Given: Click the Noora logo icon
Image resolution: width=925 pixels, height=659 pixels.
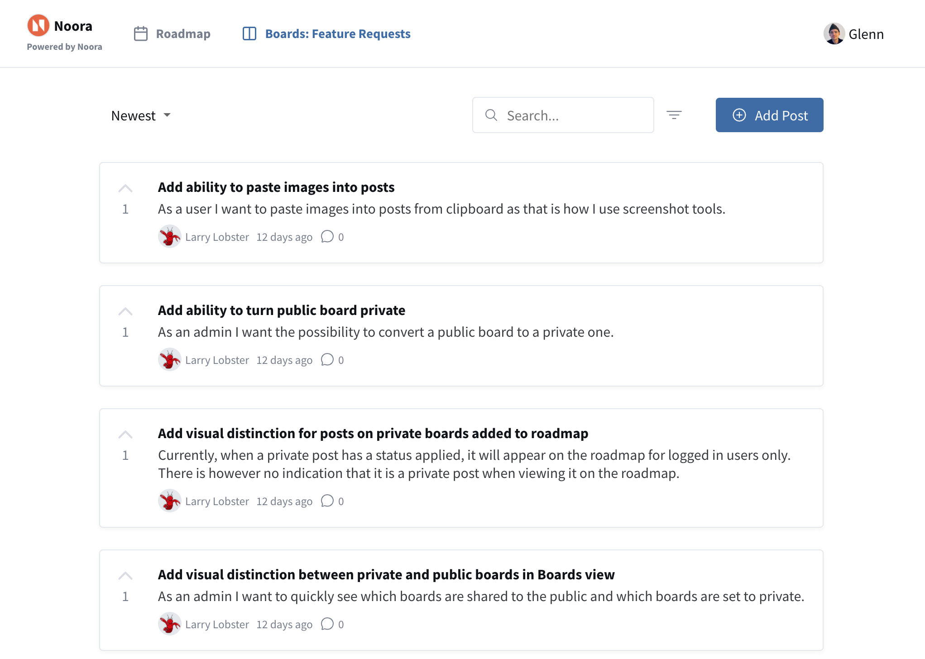Looking at the screenshot, I should coord(38,25).
